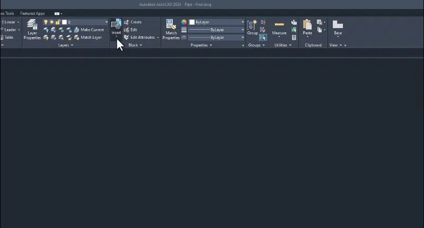Viewport: 424px width, 228px height.
Task: Click the Select All icon in Utilities
Action: click(294, 30)
